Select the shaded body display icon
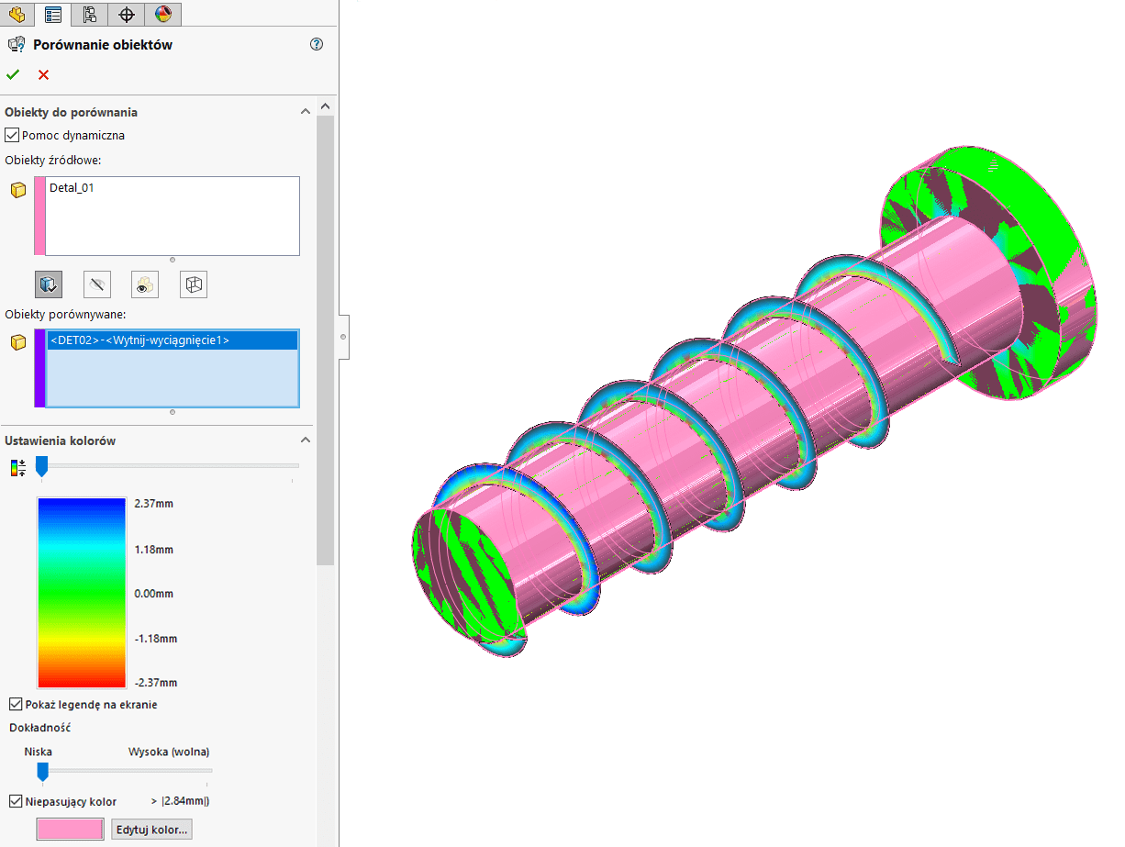1125x847 pixels. (49, 284)
